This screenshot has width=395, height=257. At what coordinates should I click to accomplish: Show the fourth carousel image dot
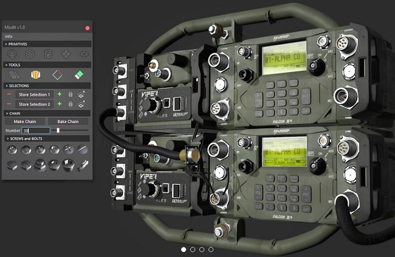pos(211,250)
